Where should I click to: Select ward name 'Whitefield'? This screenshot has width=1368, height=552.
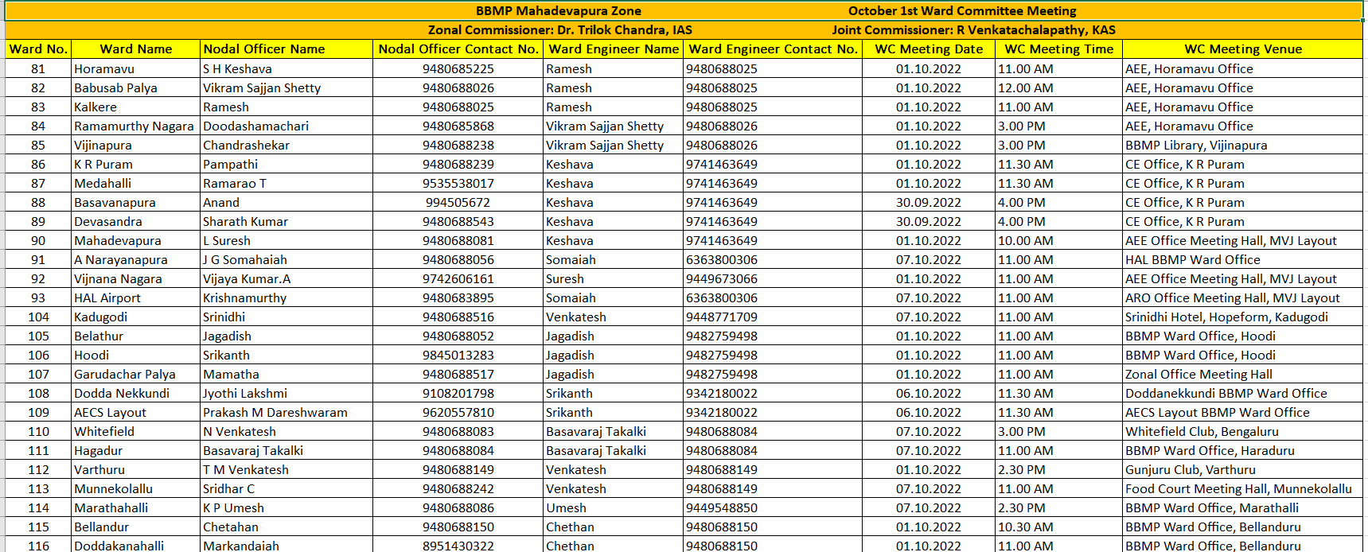136,432
